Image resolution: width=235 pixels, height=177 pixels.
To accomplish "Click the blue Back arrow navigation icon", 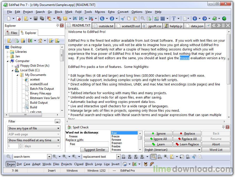I will (195, 19).
